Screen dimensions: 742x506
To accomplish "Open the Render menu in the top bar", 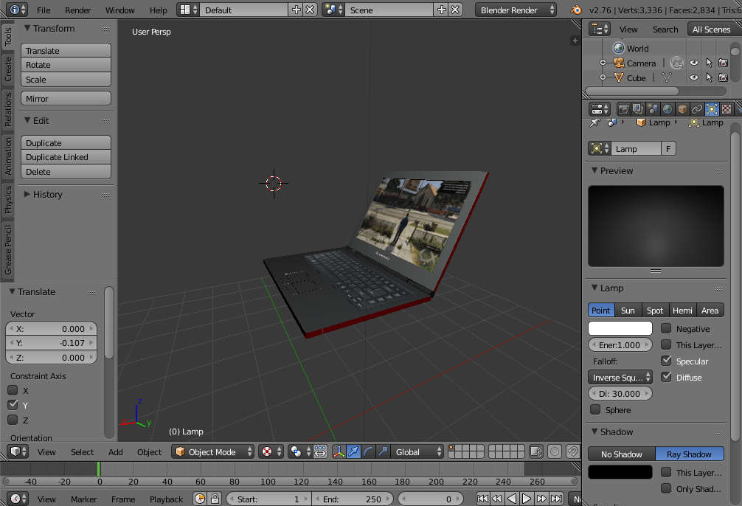I will (x=78, y=10).
